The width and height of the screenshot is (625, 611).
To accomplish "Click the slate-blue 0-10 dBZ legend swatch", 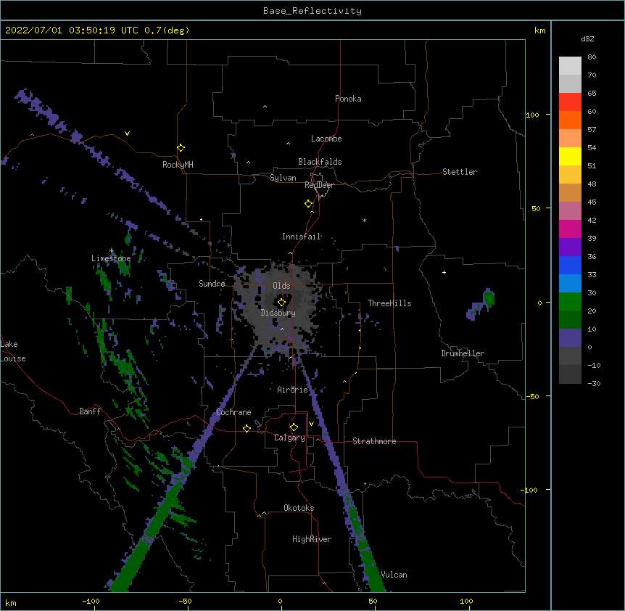I will [570, 338].
